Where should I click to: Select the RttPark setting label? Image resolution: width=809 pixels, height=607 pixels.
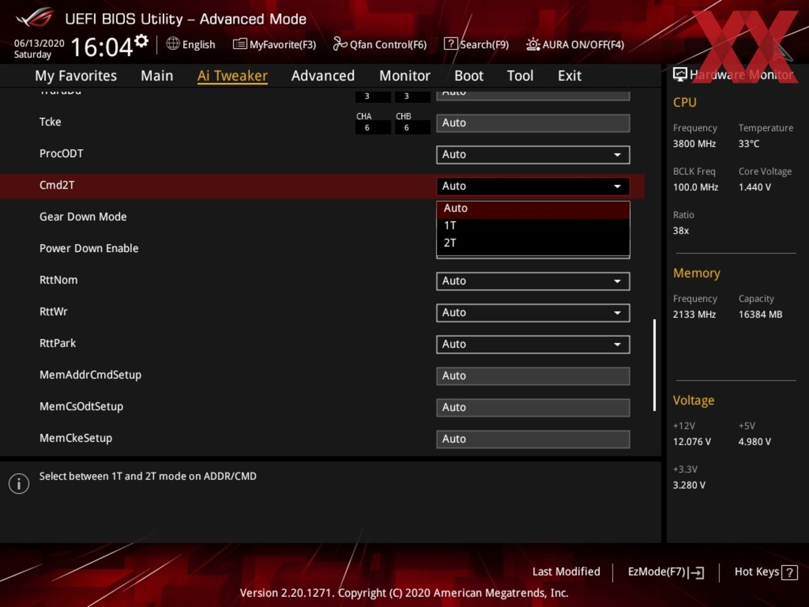[x=58, y=343]
